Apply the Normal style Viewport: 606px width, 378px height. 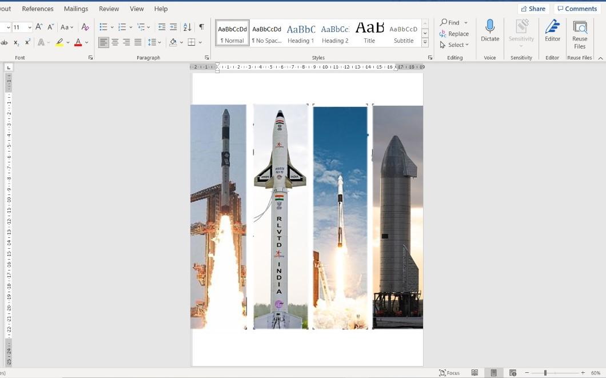232,34
